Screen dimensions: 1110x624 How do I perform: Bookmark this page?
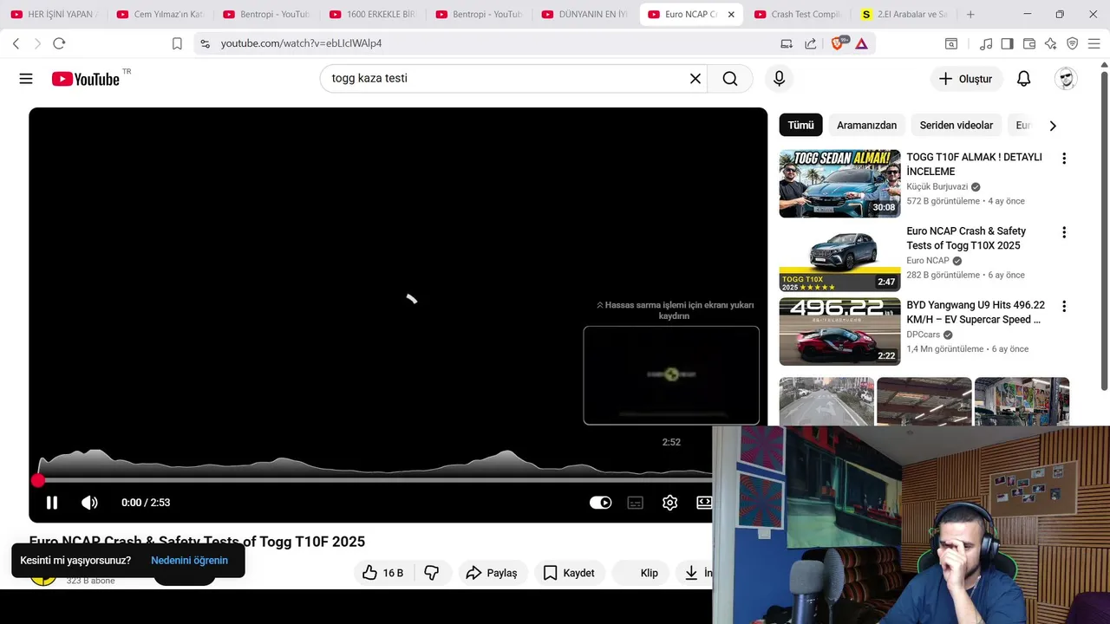(x=177, y=43)
